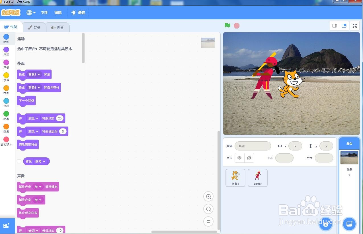This screenshot has width=363, height=234.
Task: Open backdrop dropdown in 换成背景 block
Action: tap(34, 74)
